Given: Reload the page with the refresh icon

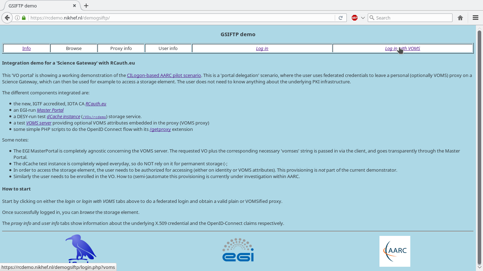Looking at the screenshot, I should click(x=340, y=18).
